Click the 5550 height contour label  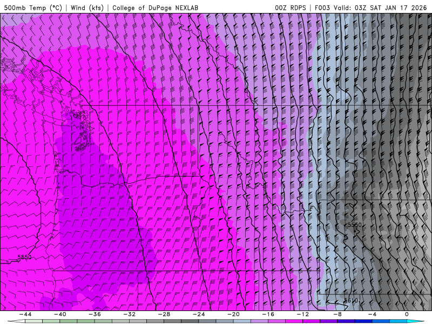point(355,225)
